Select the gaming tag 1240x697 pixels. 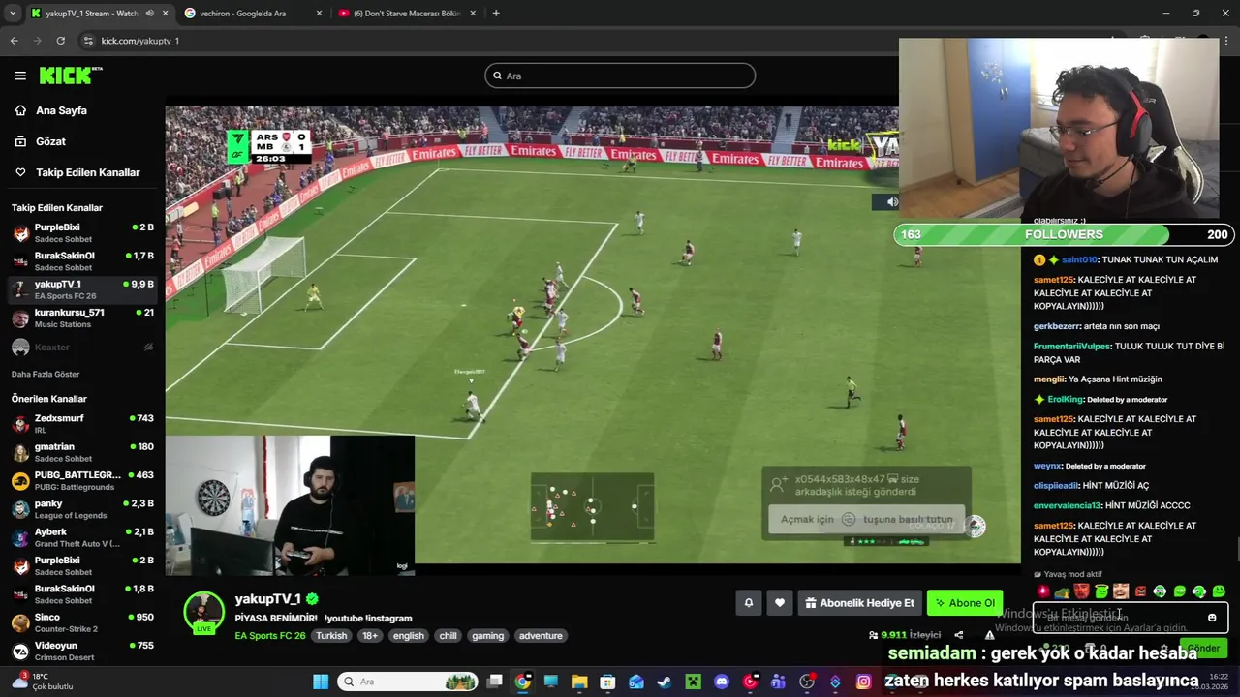pos(487,636)
